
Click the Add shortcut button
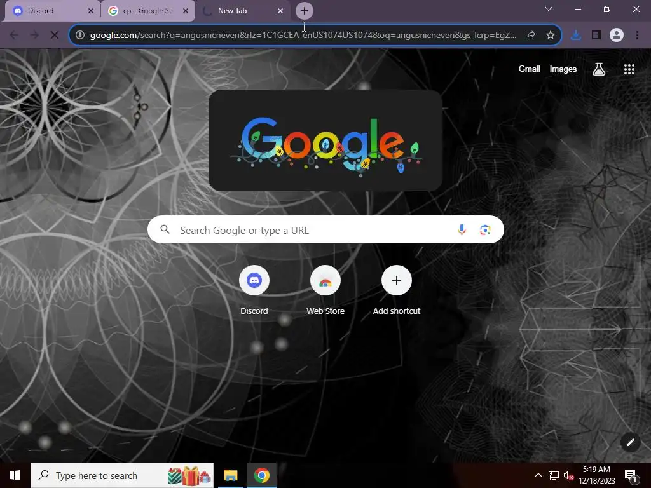click(x=397, y=290)
